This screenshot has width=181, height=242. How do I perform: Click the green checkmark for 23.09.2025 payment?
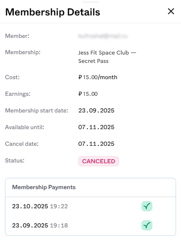pyautogui.click(x=147, y=225)
